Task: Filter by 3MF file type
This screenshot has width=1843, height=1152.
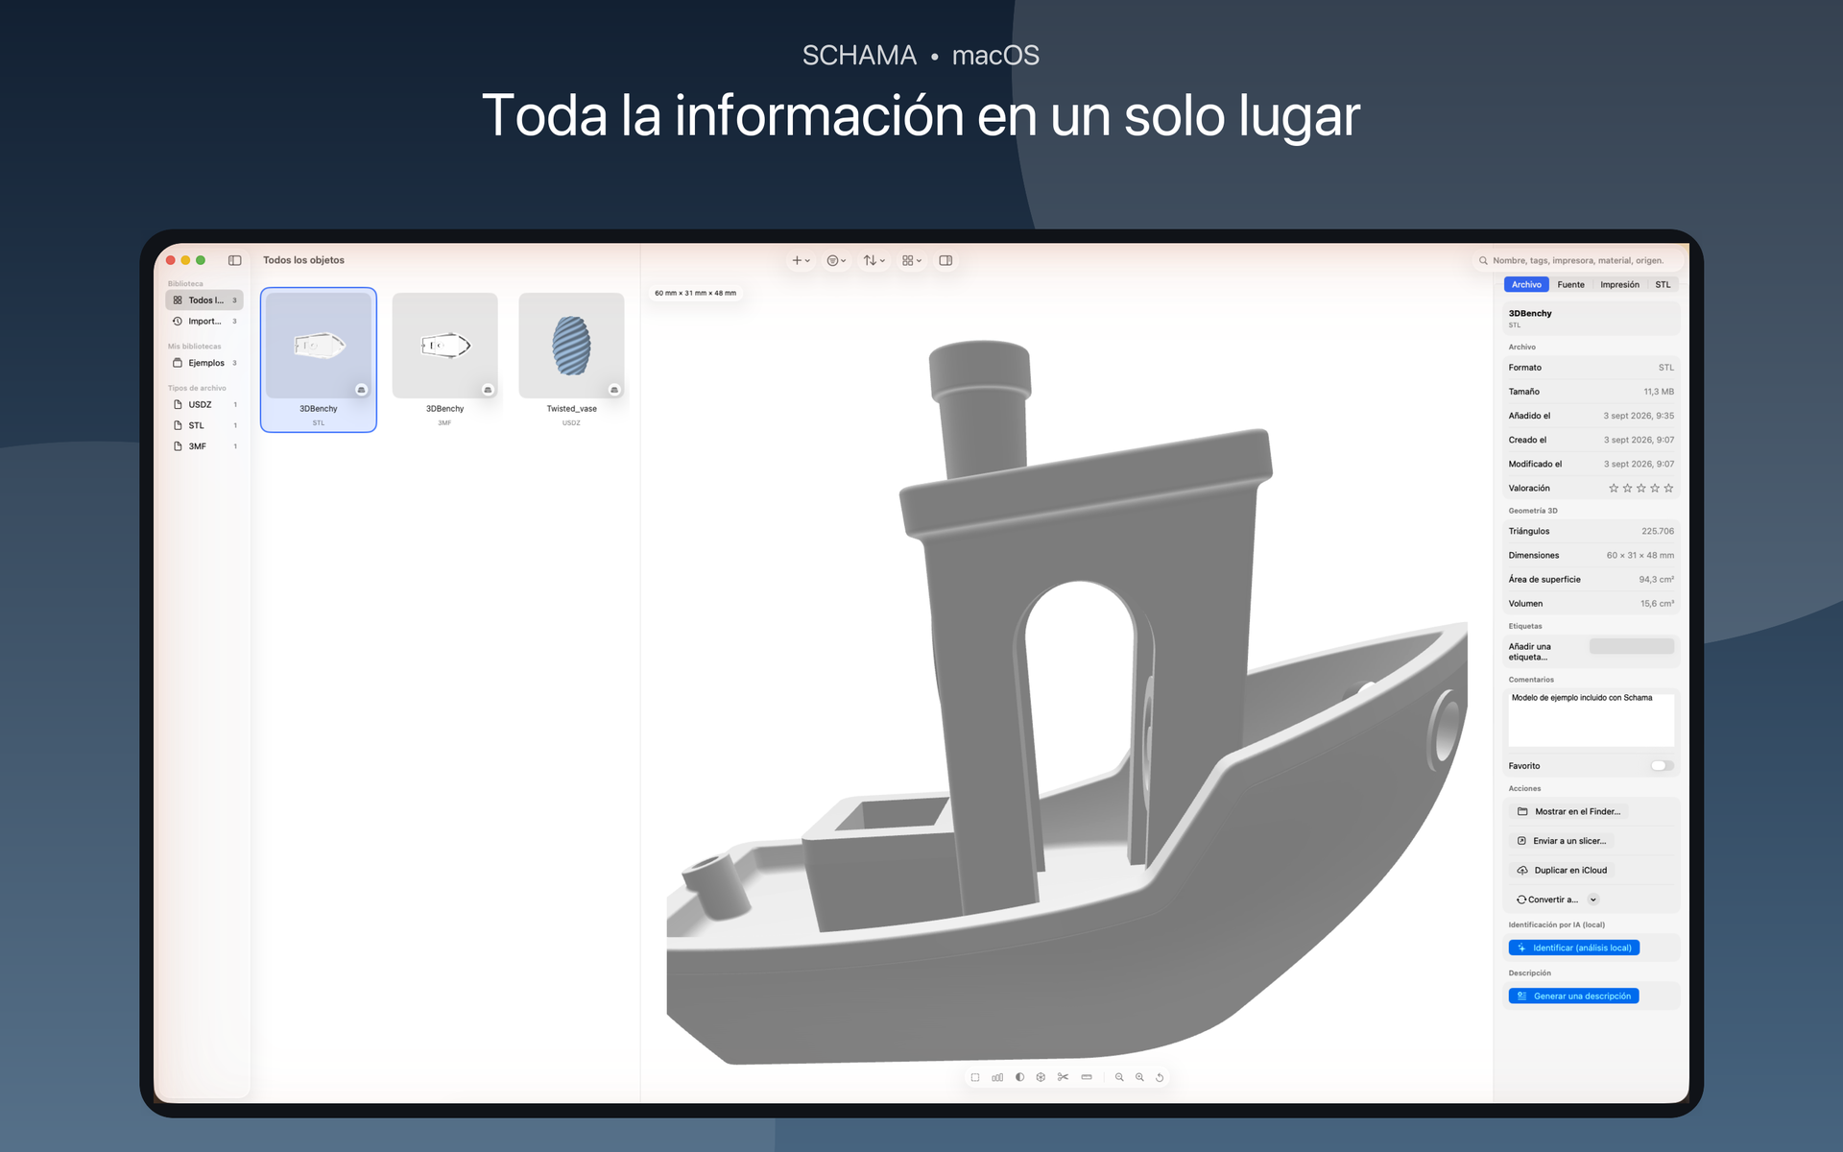Action: click(x=204, y=446)
